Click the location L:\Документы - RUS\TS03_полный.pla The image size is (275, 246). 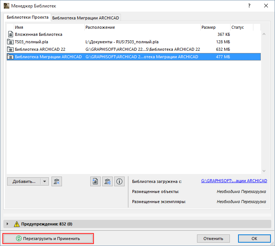[x=122, y=42]
